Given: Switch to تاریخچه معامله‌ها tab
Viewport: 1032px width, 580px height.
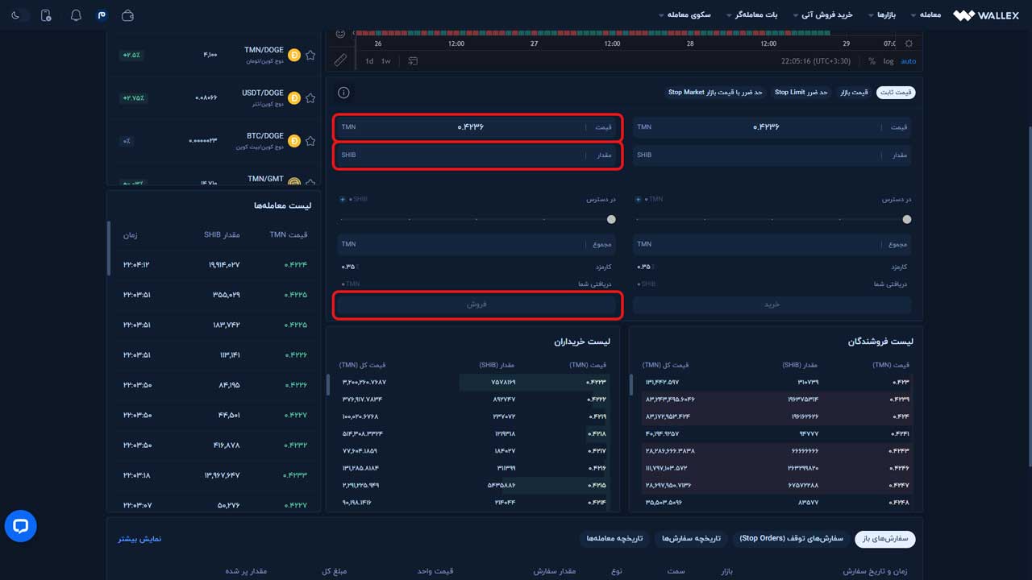Looking at the screenshot, I should [x=615, y=538].
